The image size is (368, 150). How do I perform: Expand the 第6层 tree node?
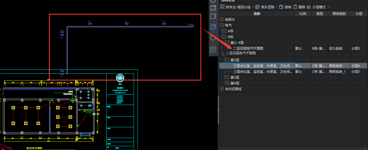227,83
